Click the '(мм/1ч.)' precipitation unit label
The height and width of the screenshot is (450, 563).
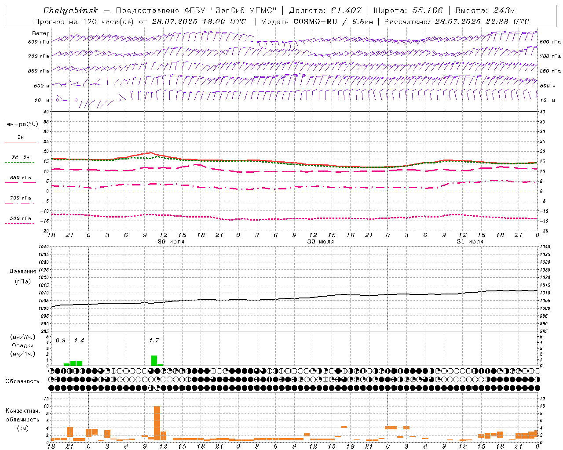(x=23, y=354)
